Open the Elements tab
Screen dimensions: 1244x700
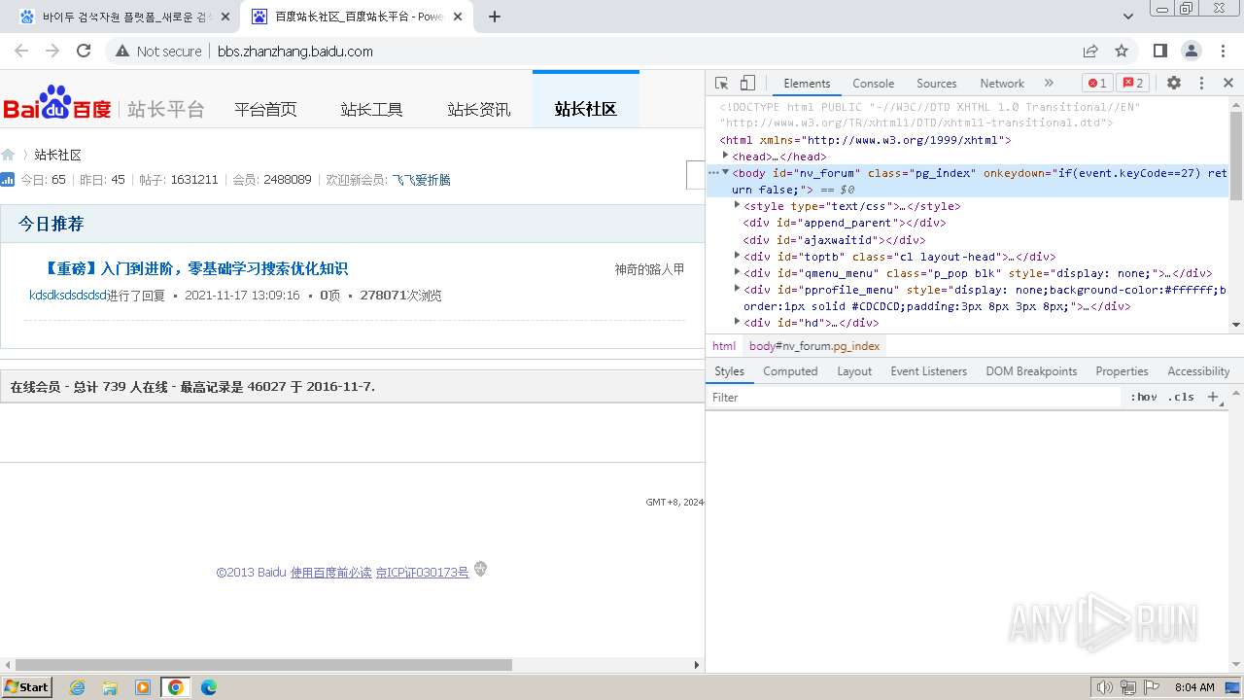point(807,84)
